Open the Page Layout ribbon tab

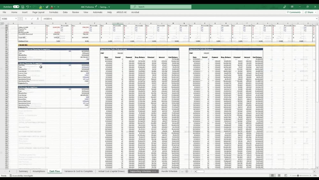coord(38,12)
